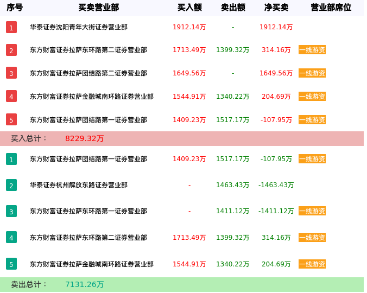The image size is (367, 293).
Task: Open 东方财富证券拉萨东环路第一证券营业部 link
Action: (x=88, y=211)
